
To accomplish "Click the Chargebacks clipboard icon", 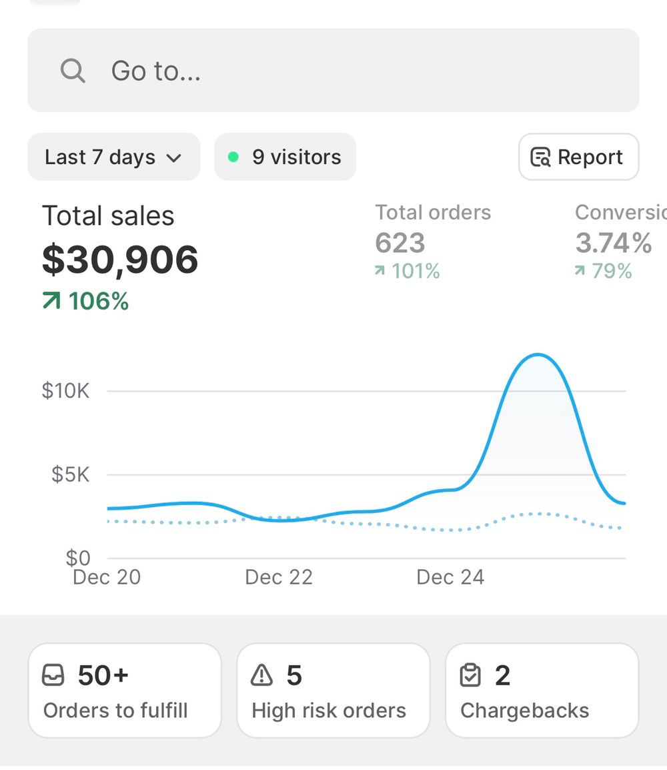I will [x=470, y=676].
